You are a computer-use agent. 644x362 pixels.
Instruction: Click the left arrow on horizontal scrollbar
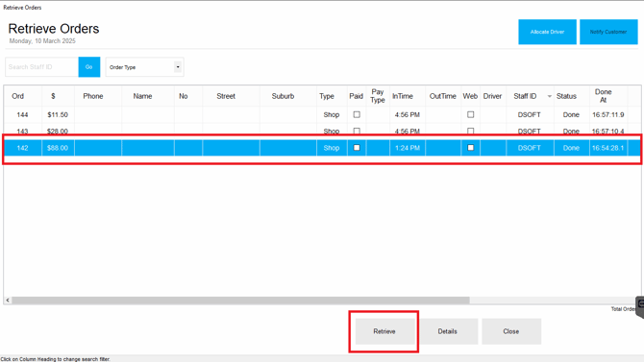[8, 301]
